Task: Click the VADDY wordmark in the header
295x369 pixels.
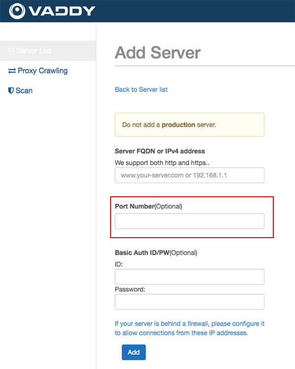Action: pyautogui.click(x=62, y=11)
